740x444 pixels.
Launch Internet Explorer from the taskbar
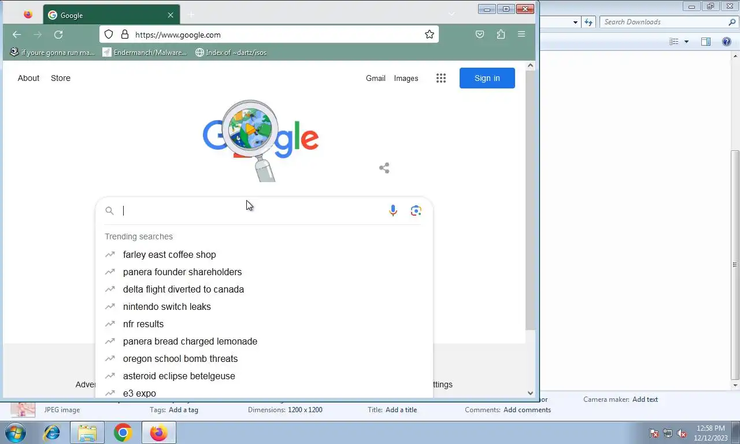coord(52,433)
